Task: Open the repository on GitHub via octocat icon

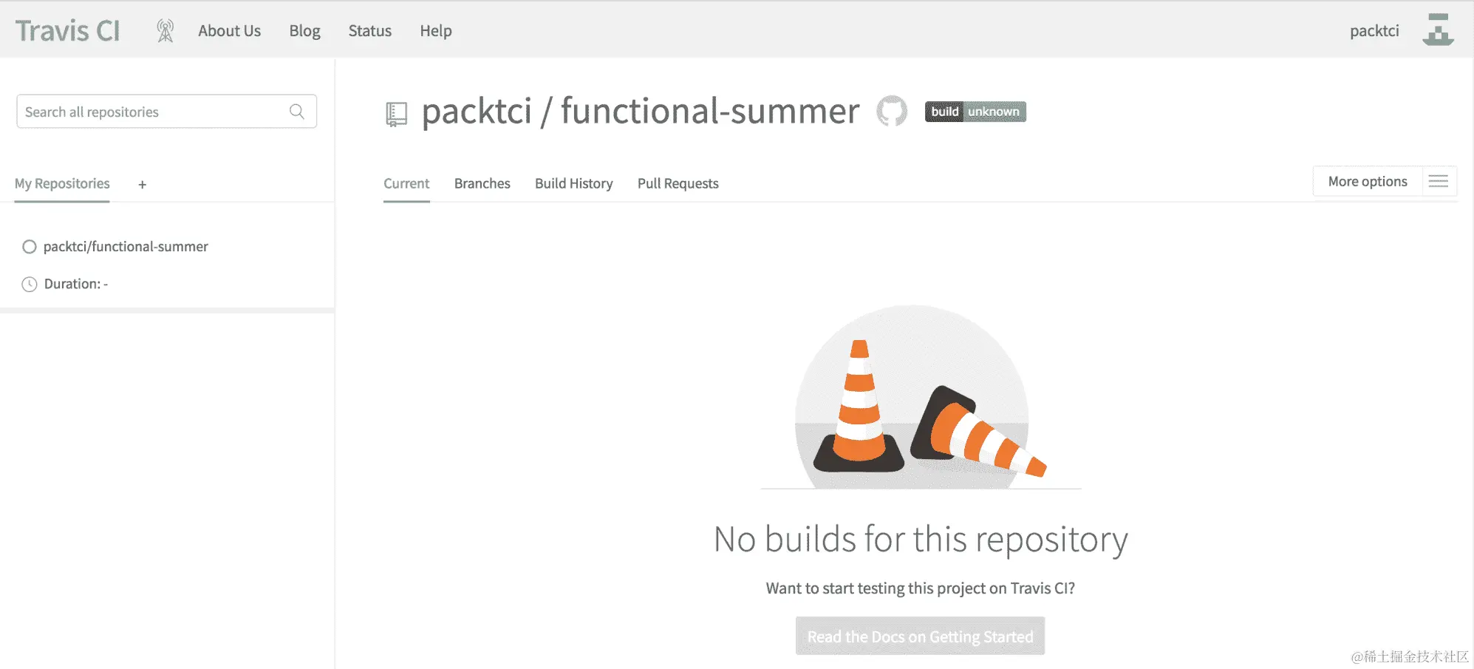Action: [x=892, y=112]
